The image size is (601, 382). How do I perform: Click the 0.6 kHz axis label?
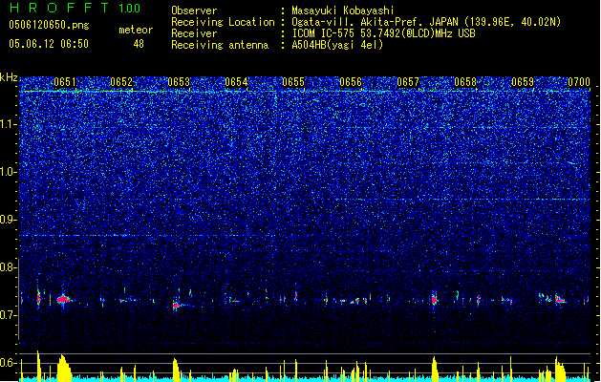(9, 363)
